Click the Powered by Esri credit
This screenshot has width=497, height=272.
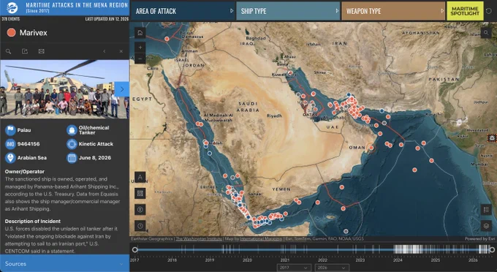coord(480,238)
